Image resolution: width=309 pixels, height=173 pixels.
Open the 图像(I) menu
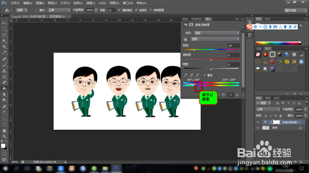(x=40, y=3)
